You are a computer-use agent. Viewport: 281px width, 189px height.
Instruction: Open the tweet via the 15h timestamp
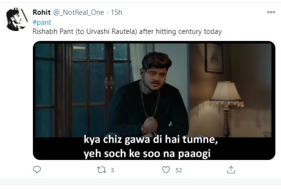[117, 12]
